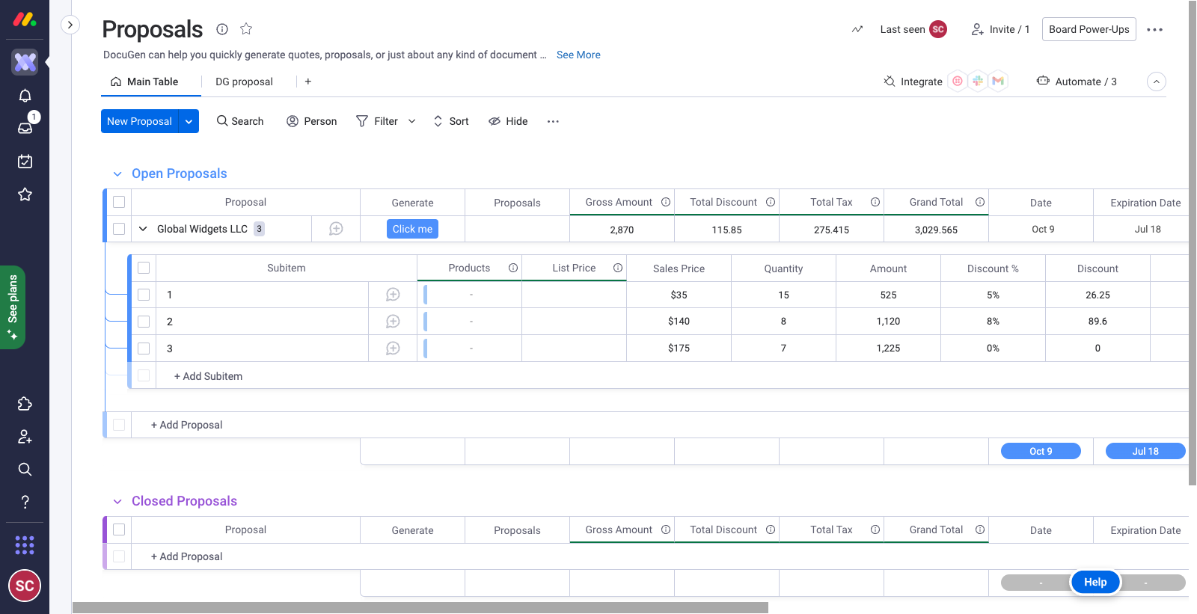This screenshot has width=1197, height=614.
Task: Open board options three-dot menu
Action: (x=1154, y=30)
